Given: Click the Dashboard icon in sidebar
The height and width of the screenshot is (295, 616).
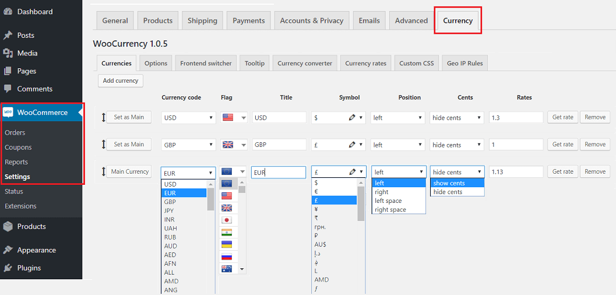Looking at the screenshot, I should click(8, 12).
